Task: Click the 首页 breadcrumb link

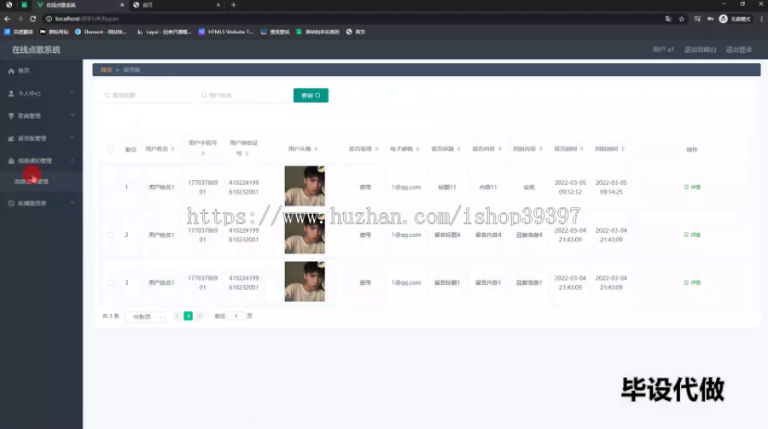Action: tap(107, 70)
